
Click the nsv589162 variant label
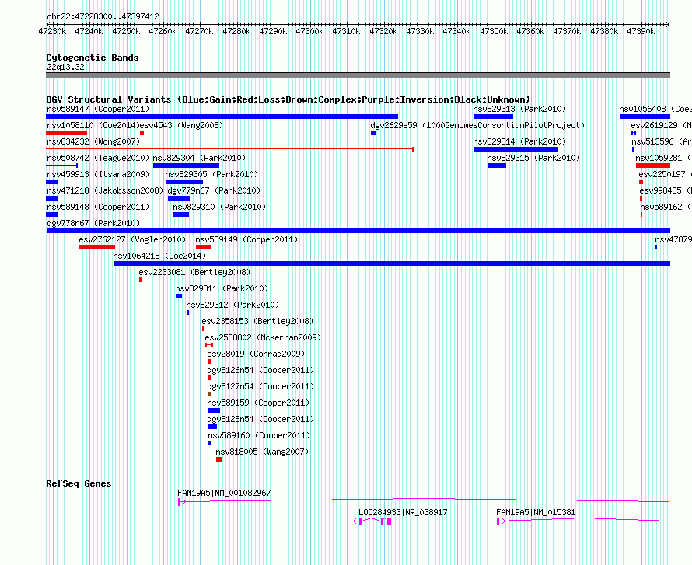[666, 207]
